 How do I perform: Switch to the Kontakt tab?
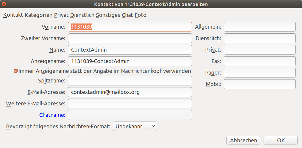click(x=13, y=15)
